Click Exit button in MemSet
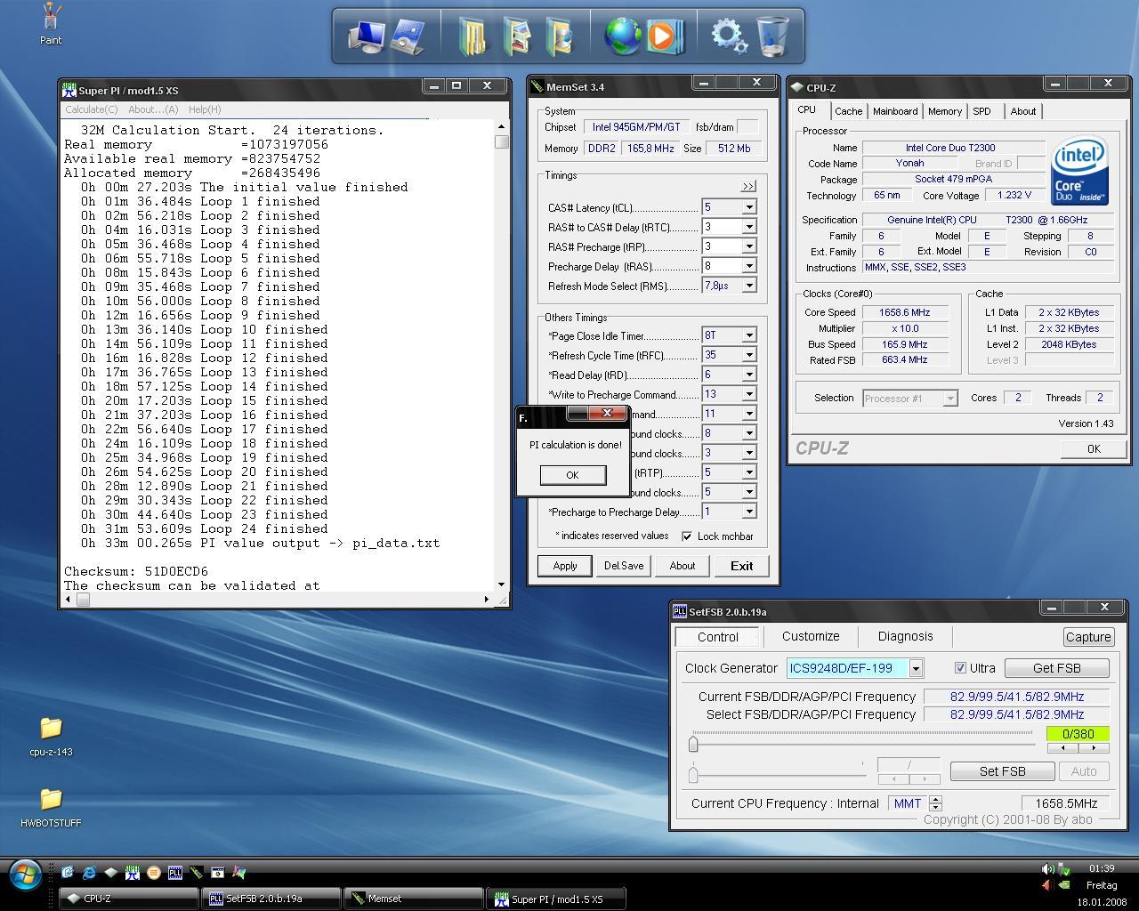 (x=741, y=566)
